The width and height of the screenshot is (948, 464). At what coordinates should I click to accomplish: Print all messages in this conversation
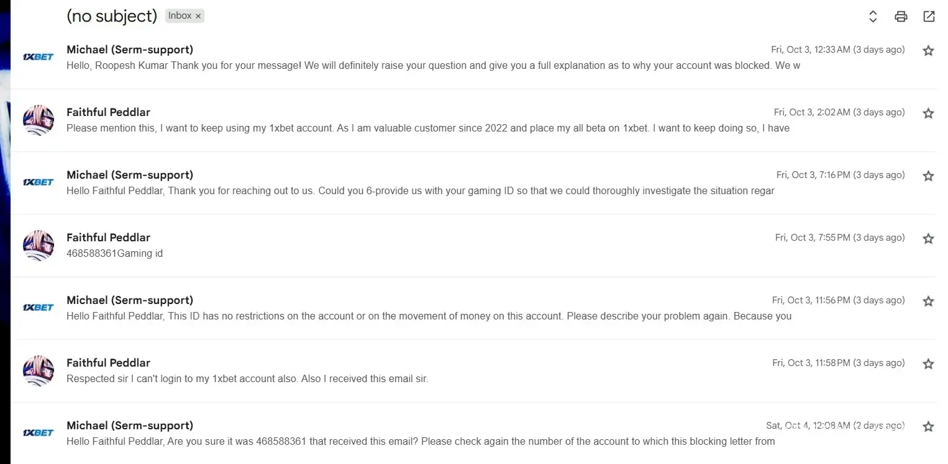(x=901, y=17)
